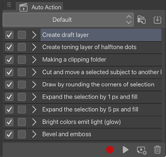
Task: Expand the Create toning layer of halftone dots action
Action: point(34,47)
